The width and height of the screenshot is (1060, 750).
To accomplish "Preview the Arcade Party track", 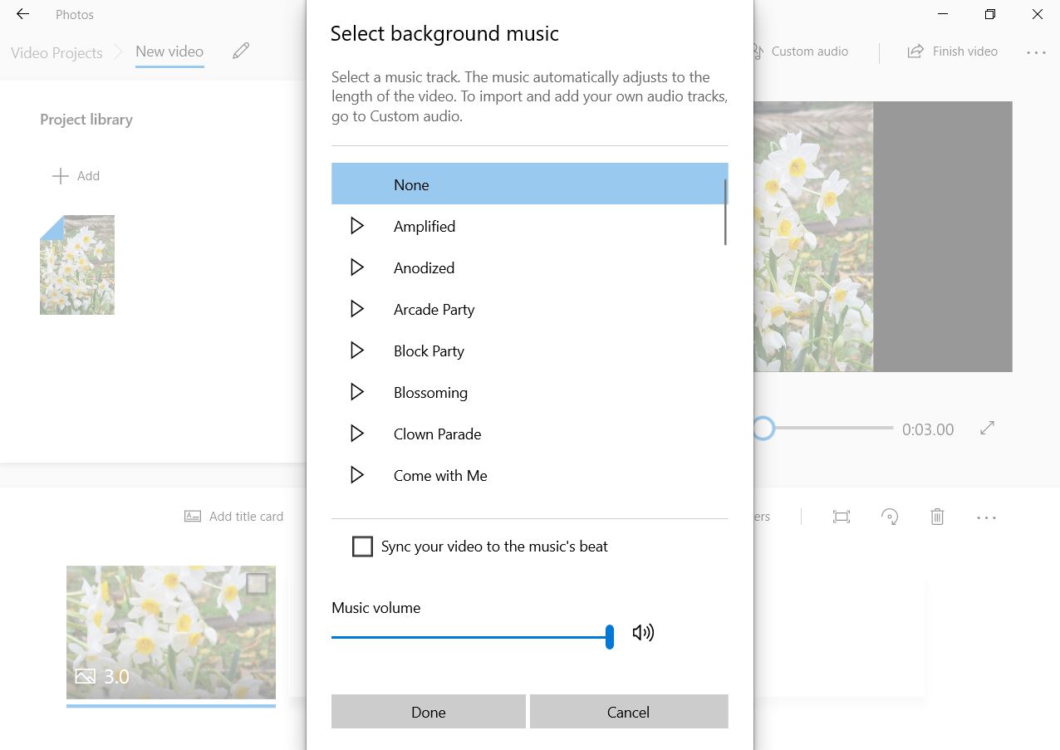I will [357, 309].
